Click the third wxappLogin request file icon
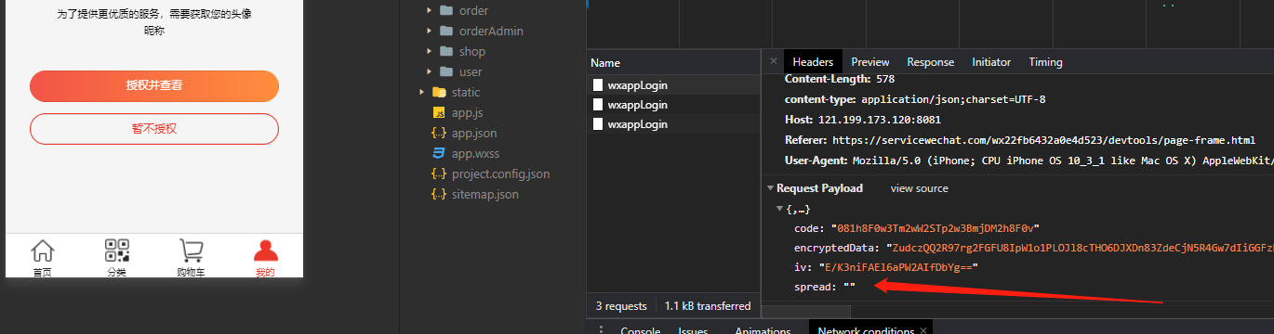The height and width of the screenshot is (334, 1274). pos(598,123)
